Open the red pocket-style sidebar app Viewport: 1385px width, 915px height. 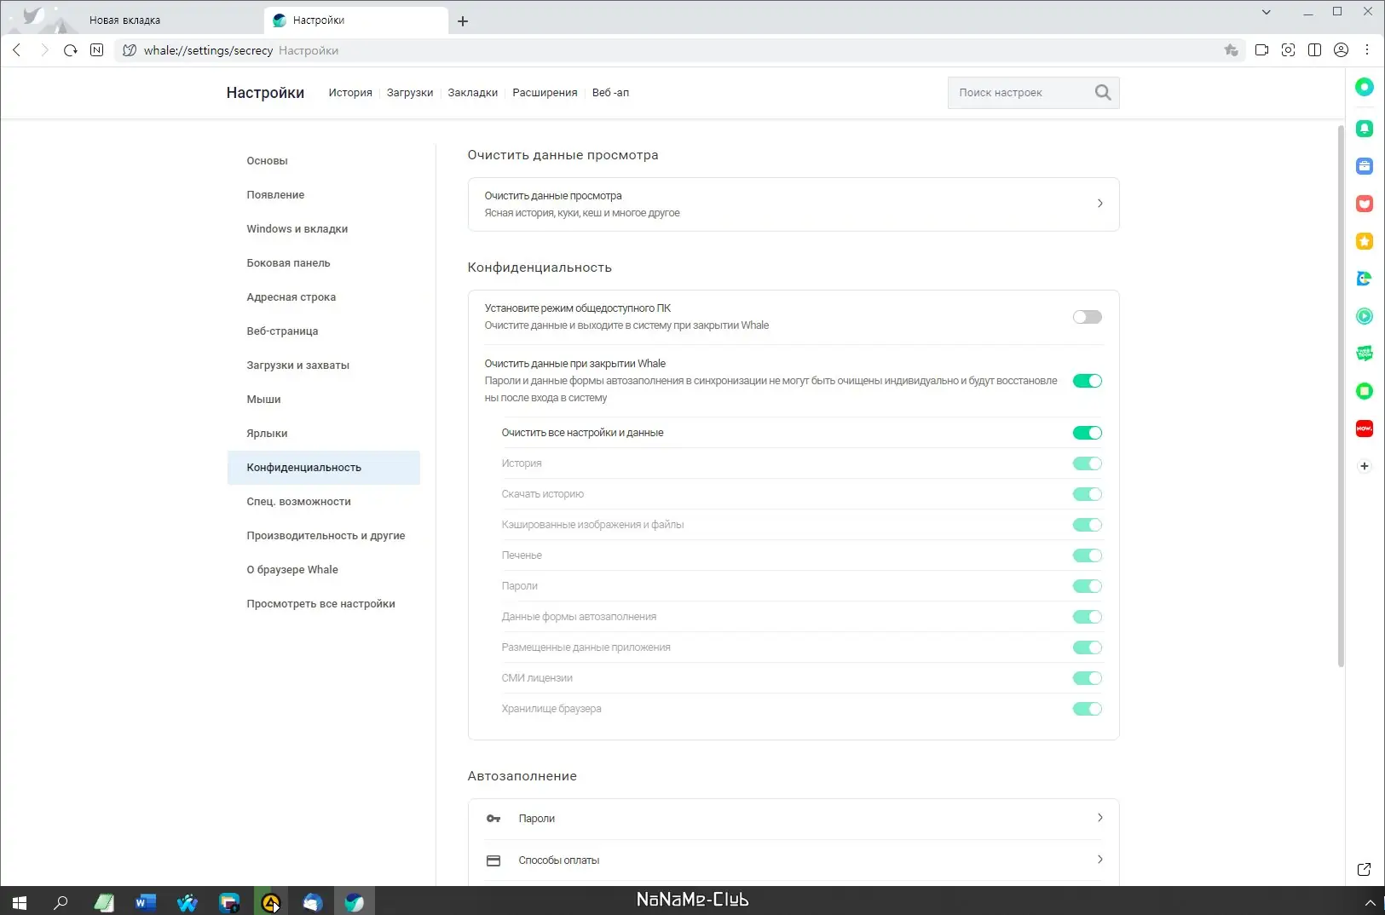1365,204
